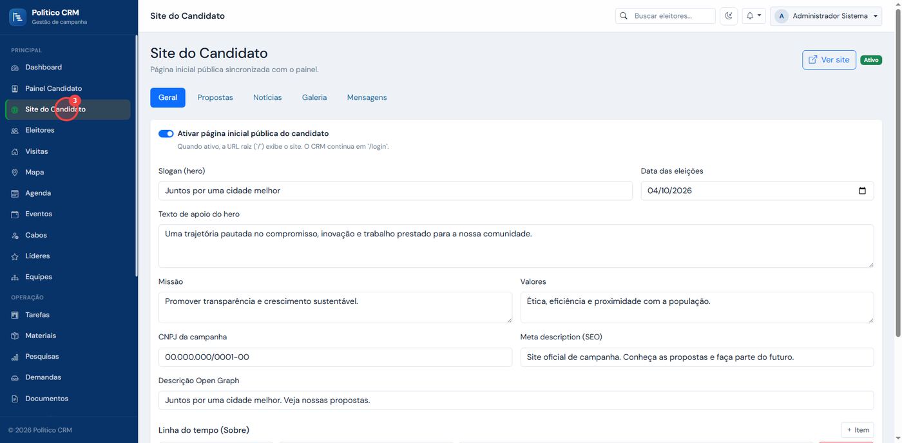902x443 pixels.
Task: Focus the CNPJ da campanha field
Action: [x=335, y=357]
